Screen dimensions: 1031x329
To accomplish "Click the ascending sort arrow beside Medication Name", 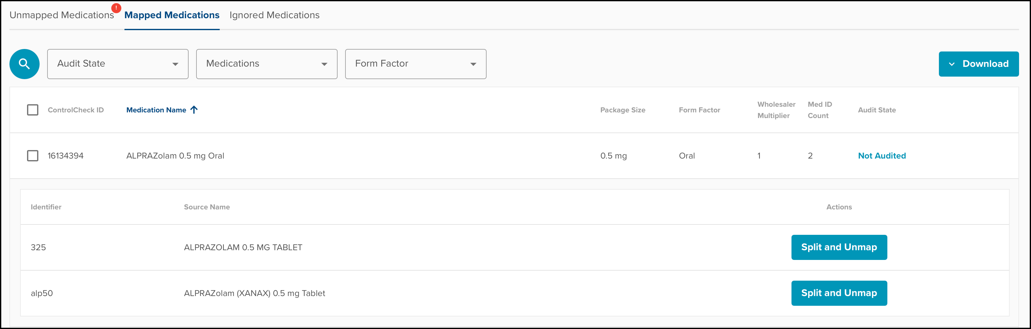I will [194, 110].
